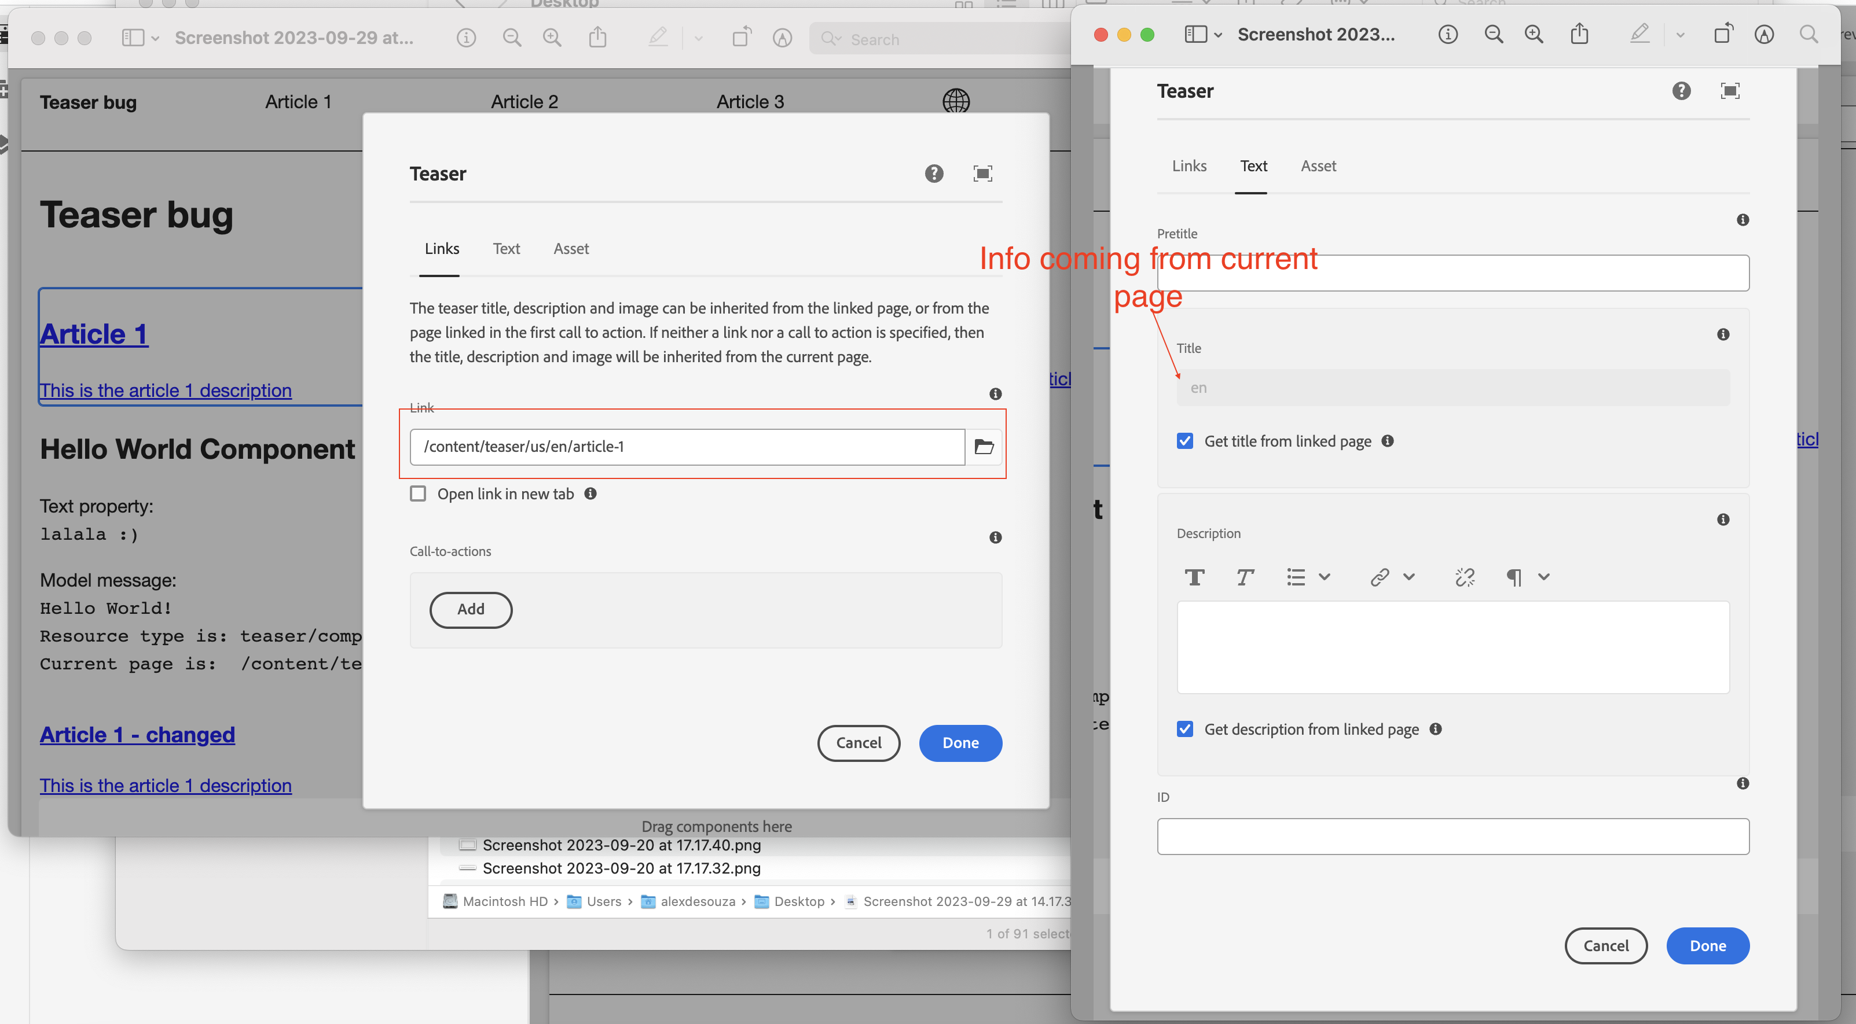Click the zoom in magnifier in right Preview toolbar
Image resolution: width=1856 pixels, height=1024 pixels.
(1534, 35)
